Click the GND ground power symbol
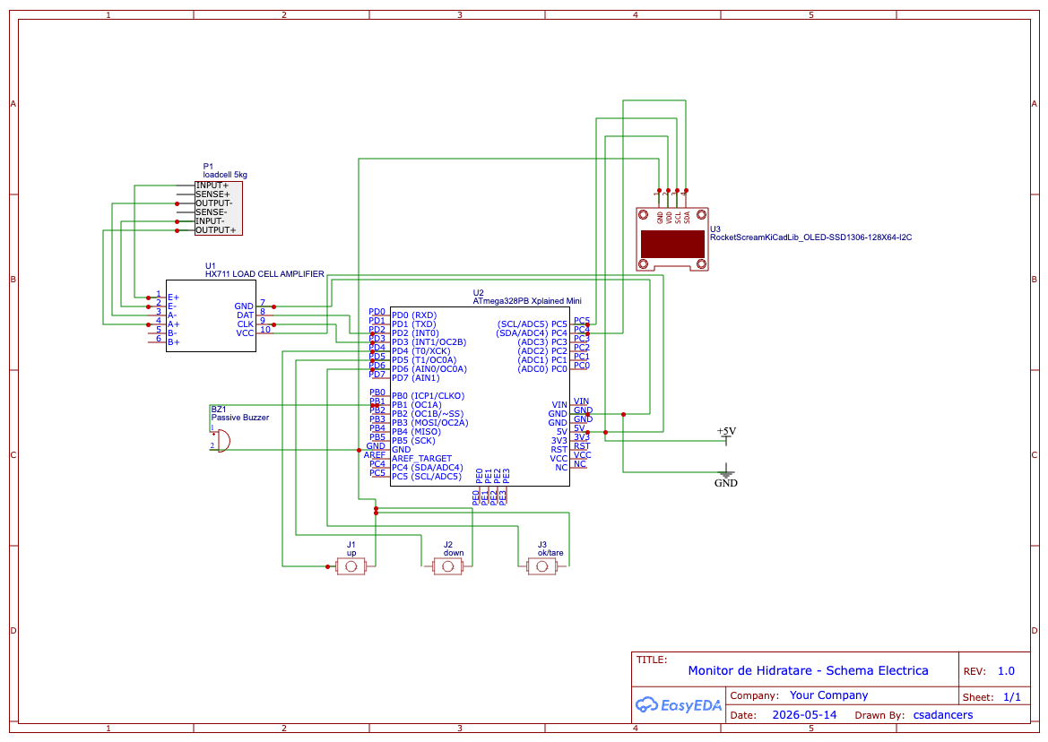The width and height of the screenshot is (1048, 742). coord(726,478)
